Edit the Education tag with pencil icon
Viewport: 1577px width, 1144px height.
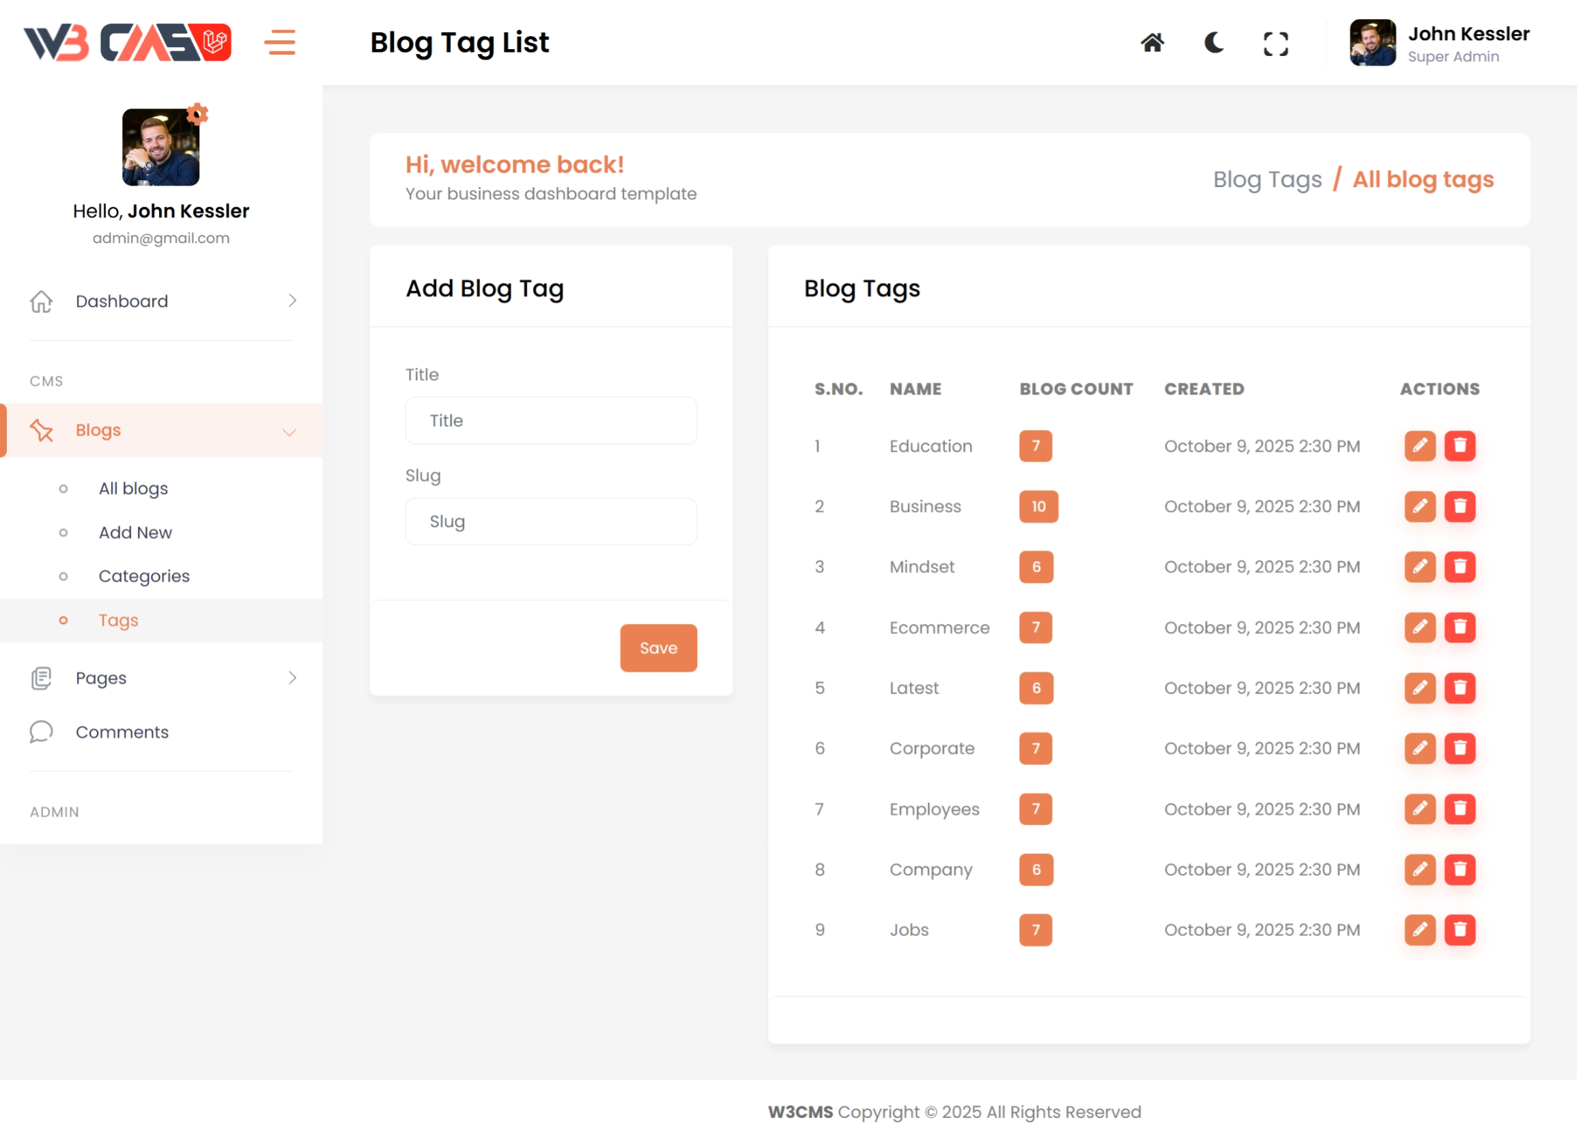[x=1419, y=446]
